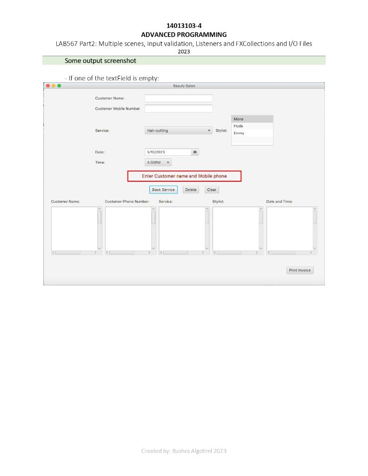Close the Beauty Salon window with red button

point(48,86)
